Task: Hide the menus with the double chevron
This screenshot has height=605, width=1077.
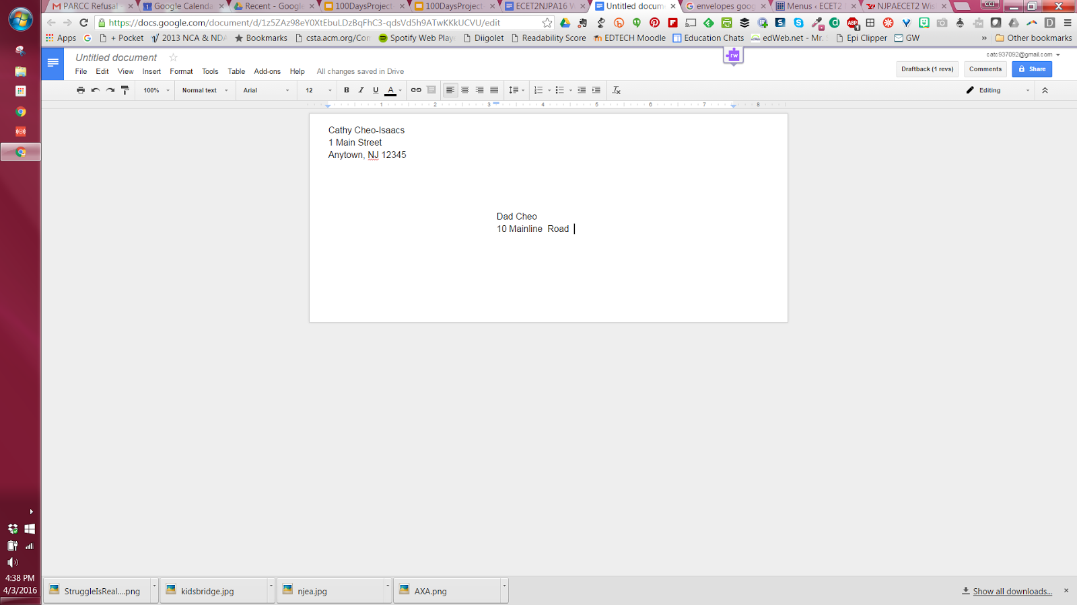Action: (x=1045, y=90)
